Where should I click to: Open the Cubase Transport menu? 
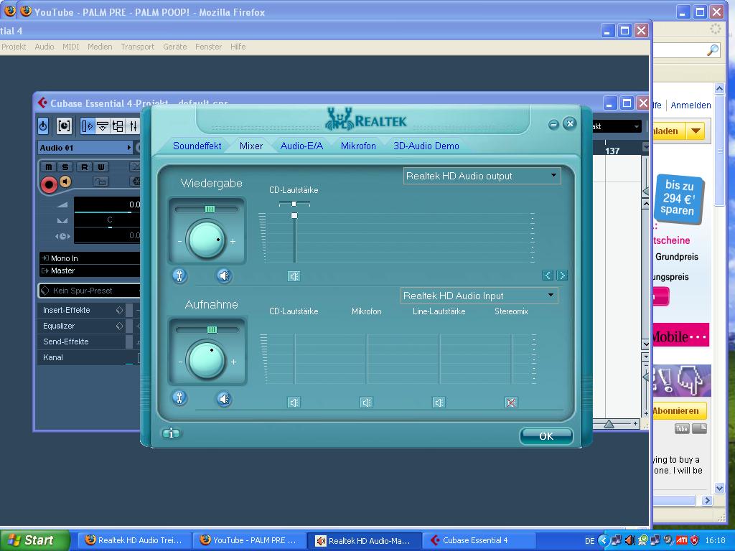[137, 47]
